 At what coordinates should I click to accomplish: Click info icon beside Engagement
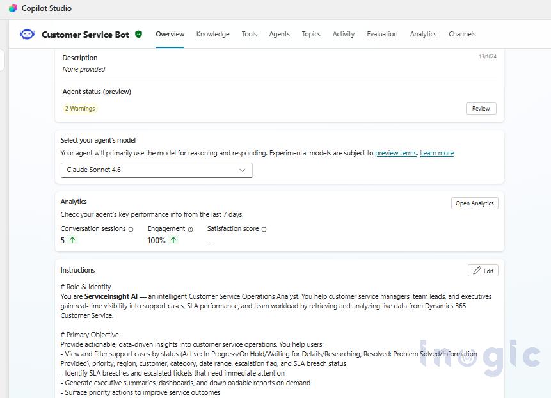click(x=191, y=229)
